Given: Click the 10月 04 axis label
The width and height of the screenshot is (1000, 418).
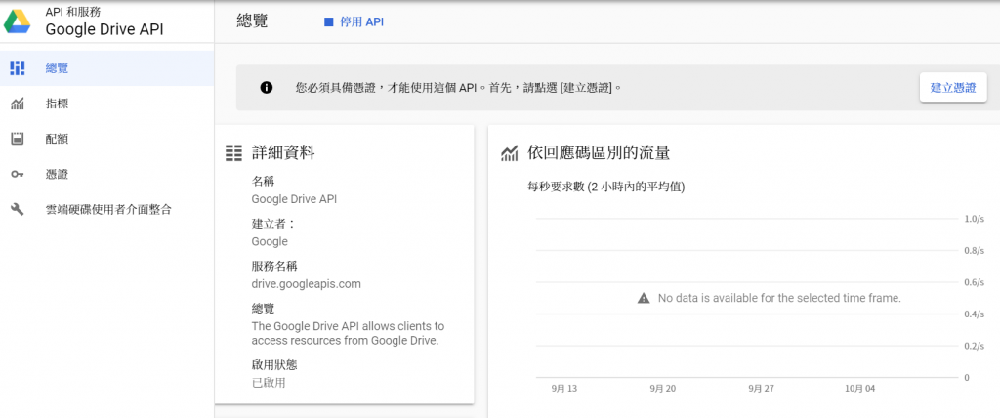Looking at the screenshot, I should (x=859, y=388).
